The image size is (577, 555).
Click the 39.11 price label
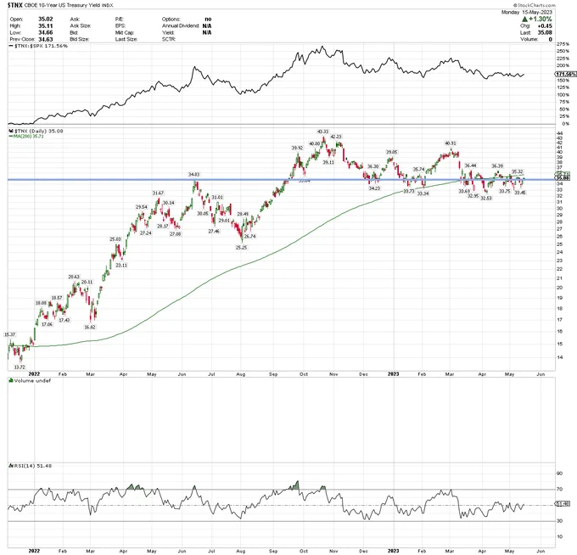pyautogui.click(x=328, y=162)
